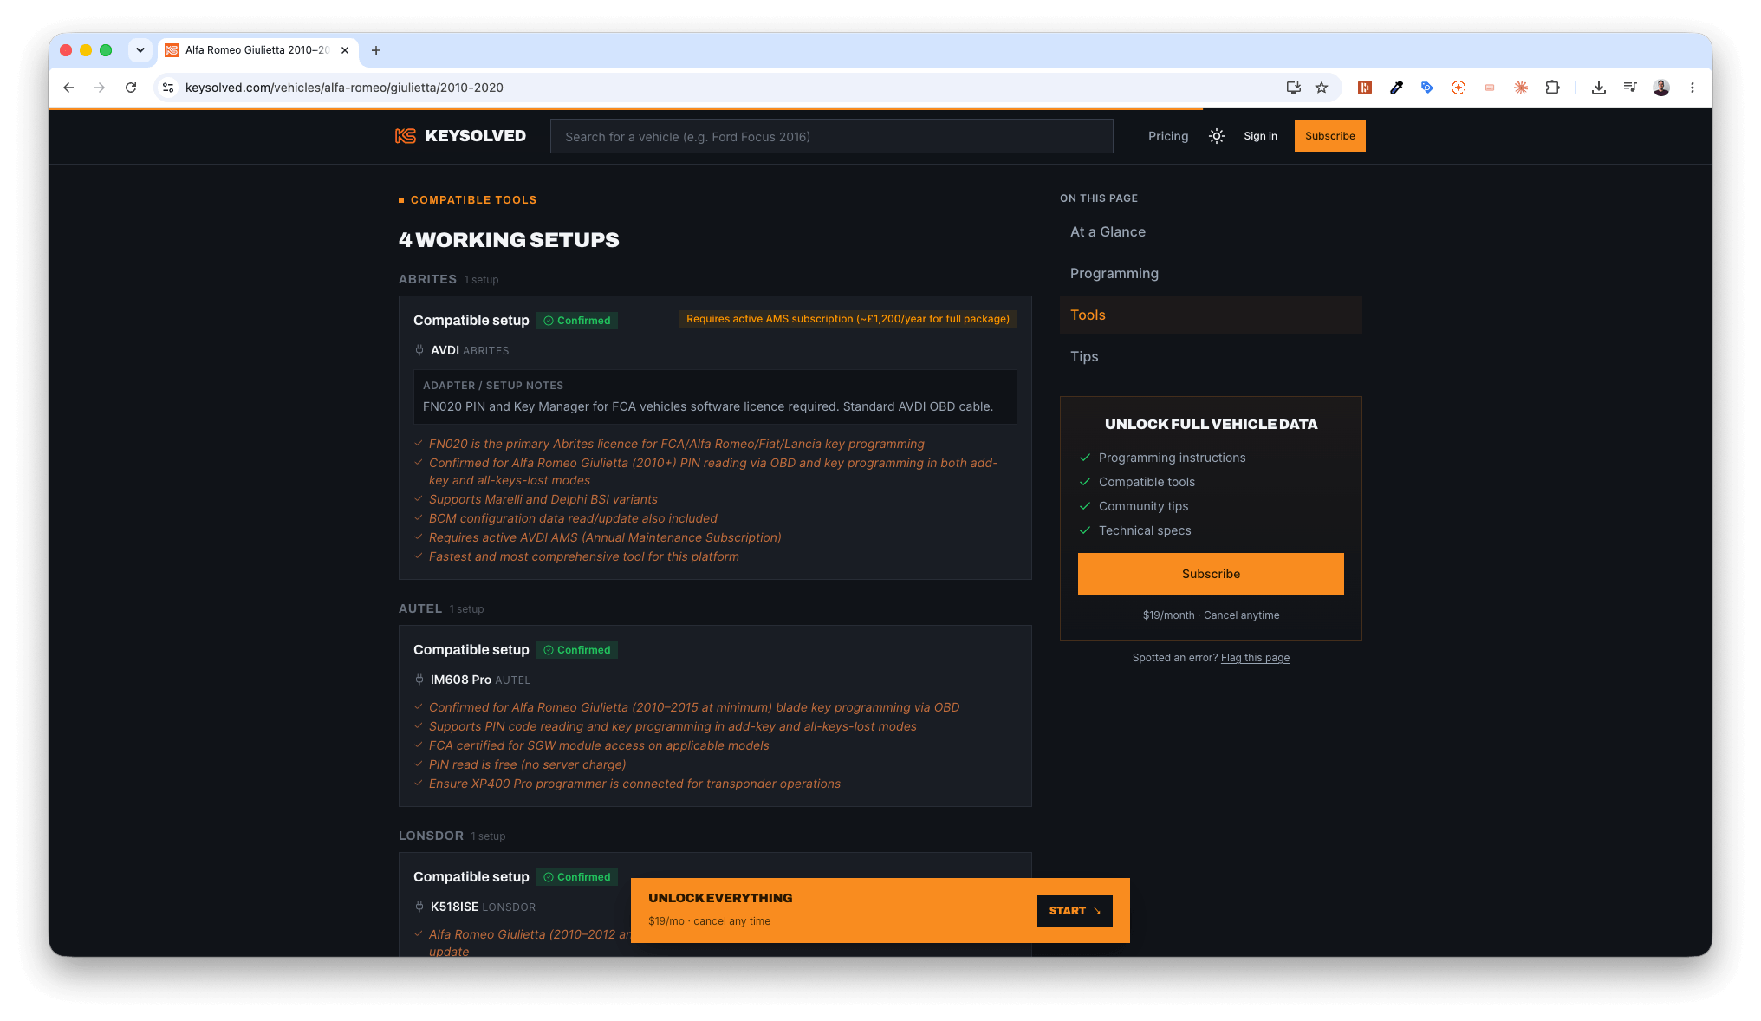Click the eyedropper extension icon
The width and height of the screenshot is (1761, 1021).
click(x=1396, y=88)
